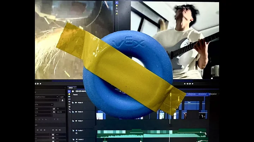Click the Video 1 track name

80,121
